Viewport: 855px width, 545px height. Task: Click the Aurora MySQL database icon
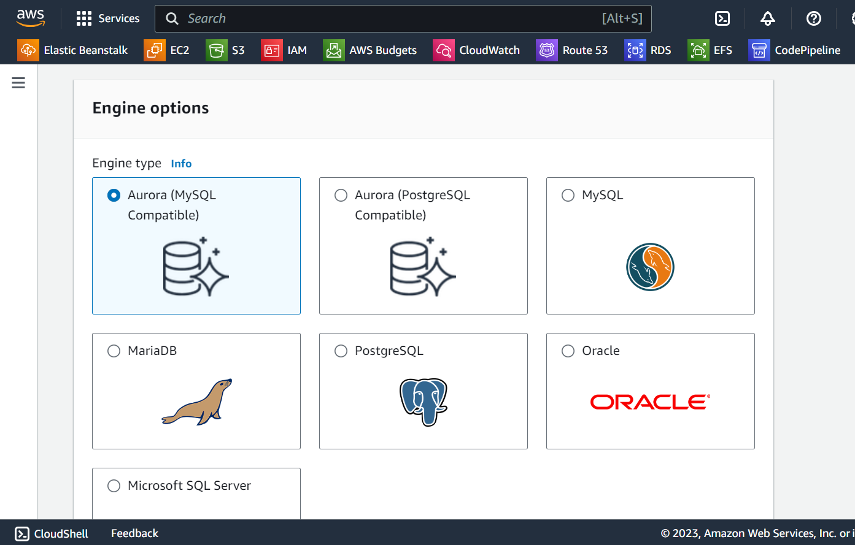[x=196, y=267]
